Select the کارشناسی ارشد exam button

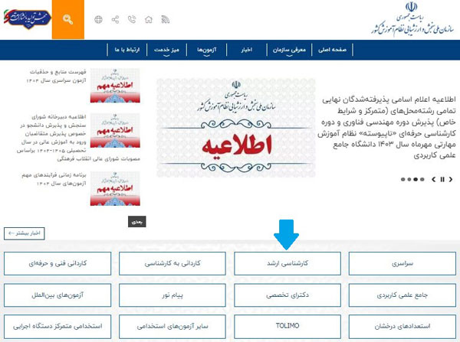click(x=287, y=263)
